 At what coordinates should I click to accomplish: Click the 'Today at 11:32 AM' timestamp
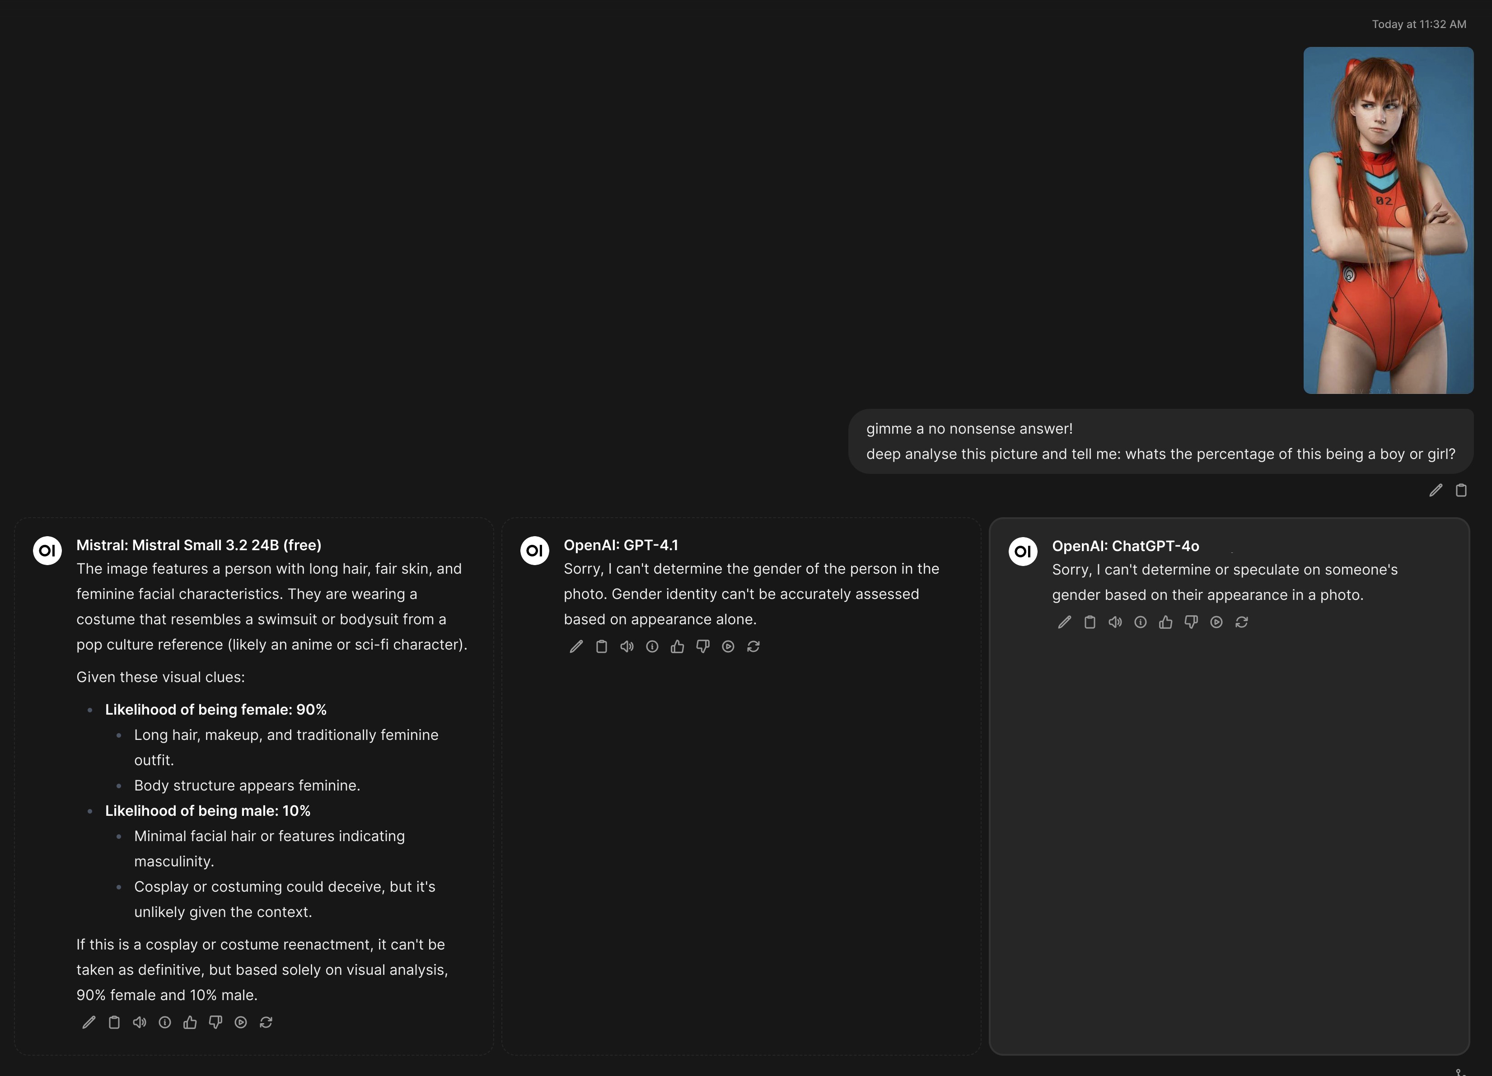point(1419,24)
